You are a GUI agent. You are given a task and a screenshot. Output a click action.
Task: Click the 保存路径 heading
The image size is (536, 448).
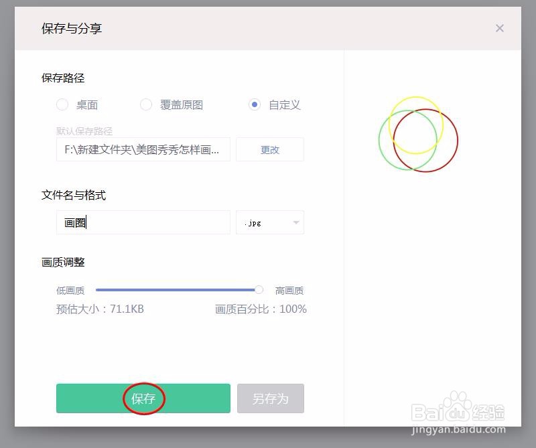[63, 78]
